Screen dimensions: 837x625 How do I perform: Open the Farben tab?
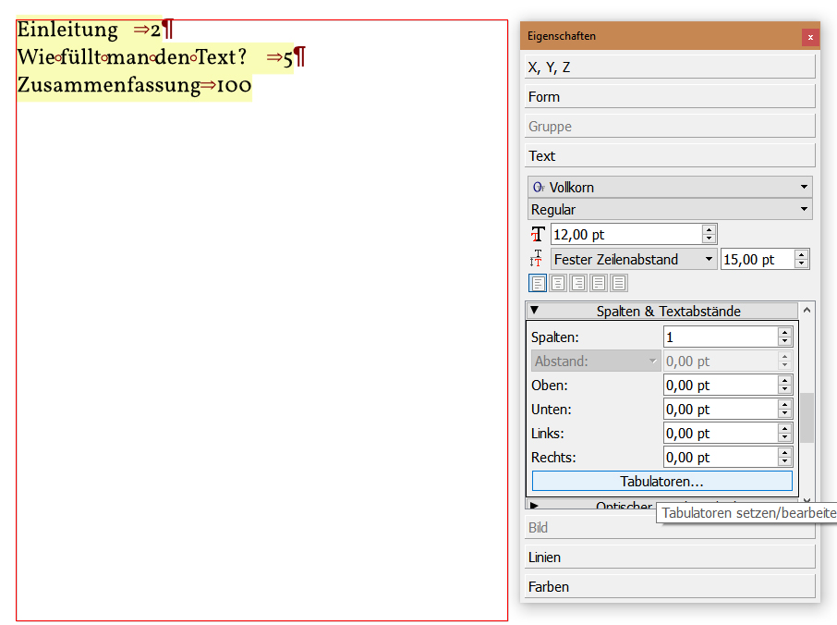(x=671, y=587)
